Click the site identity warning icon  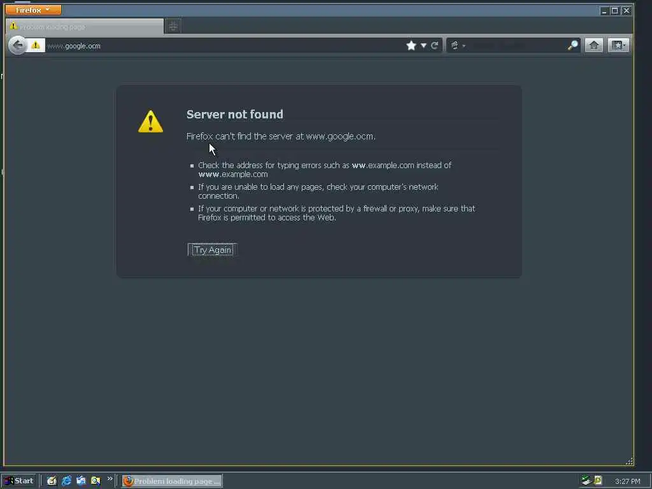(36, 45)
